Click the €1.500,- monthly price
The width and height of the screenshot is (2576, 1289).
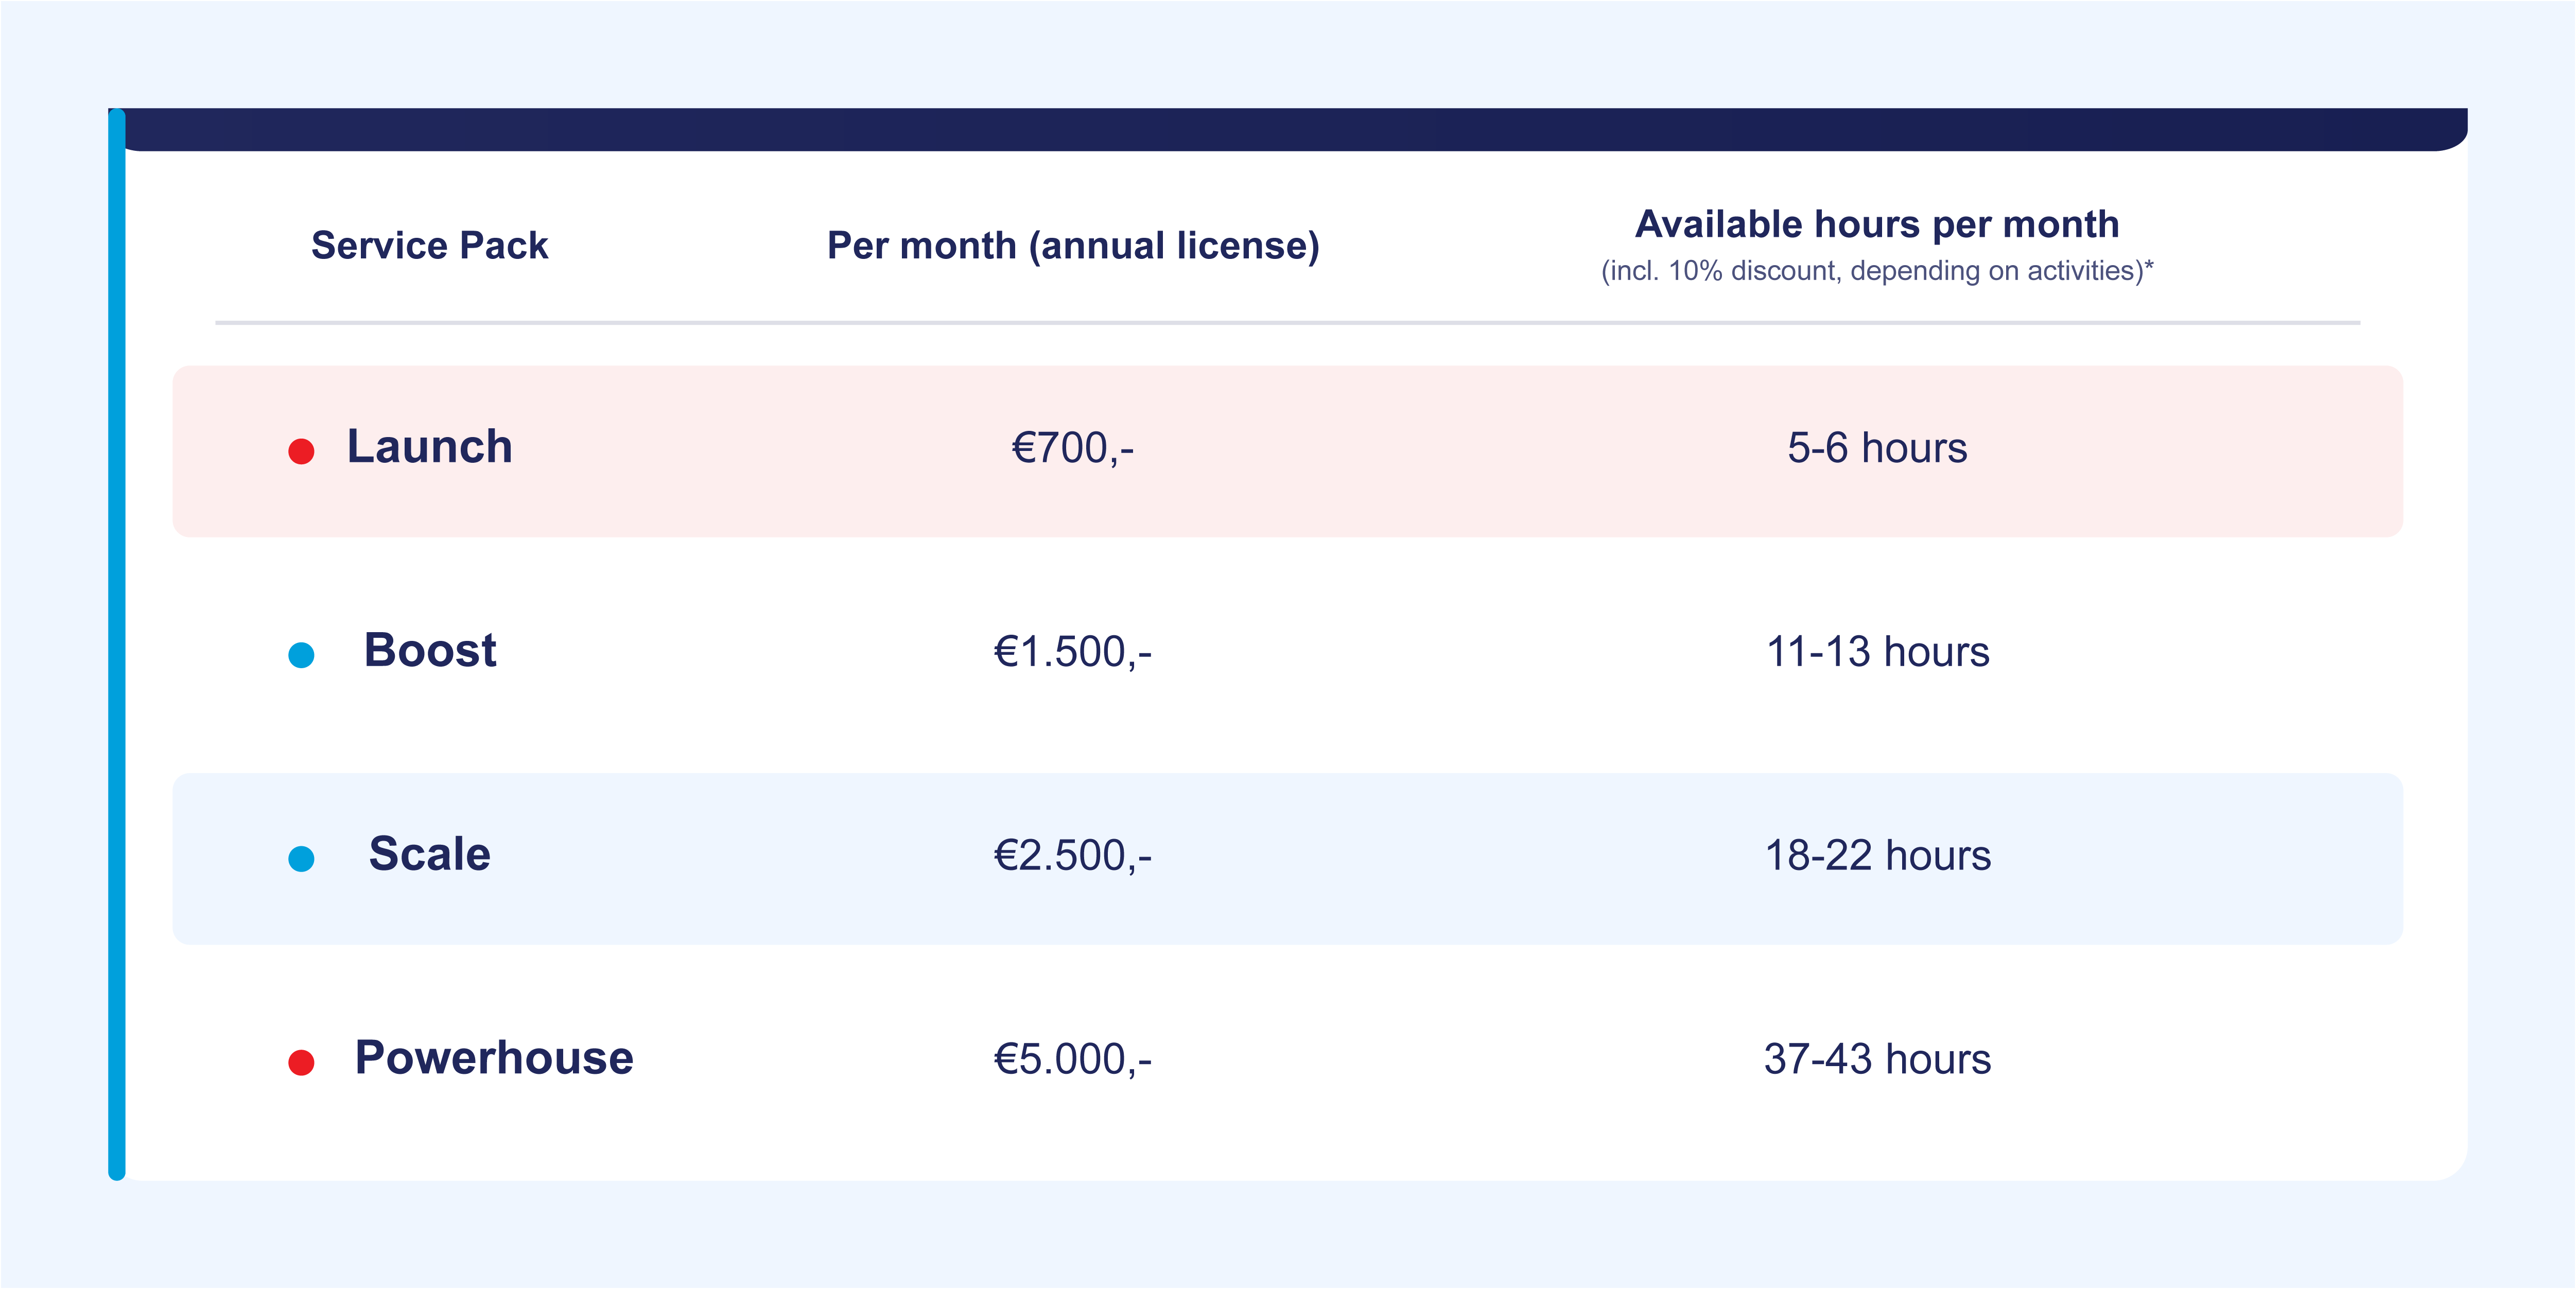(x=1072, y=652)
